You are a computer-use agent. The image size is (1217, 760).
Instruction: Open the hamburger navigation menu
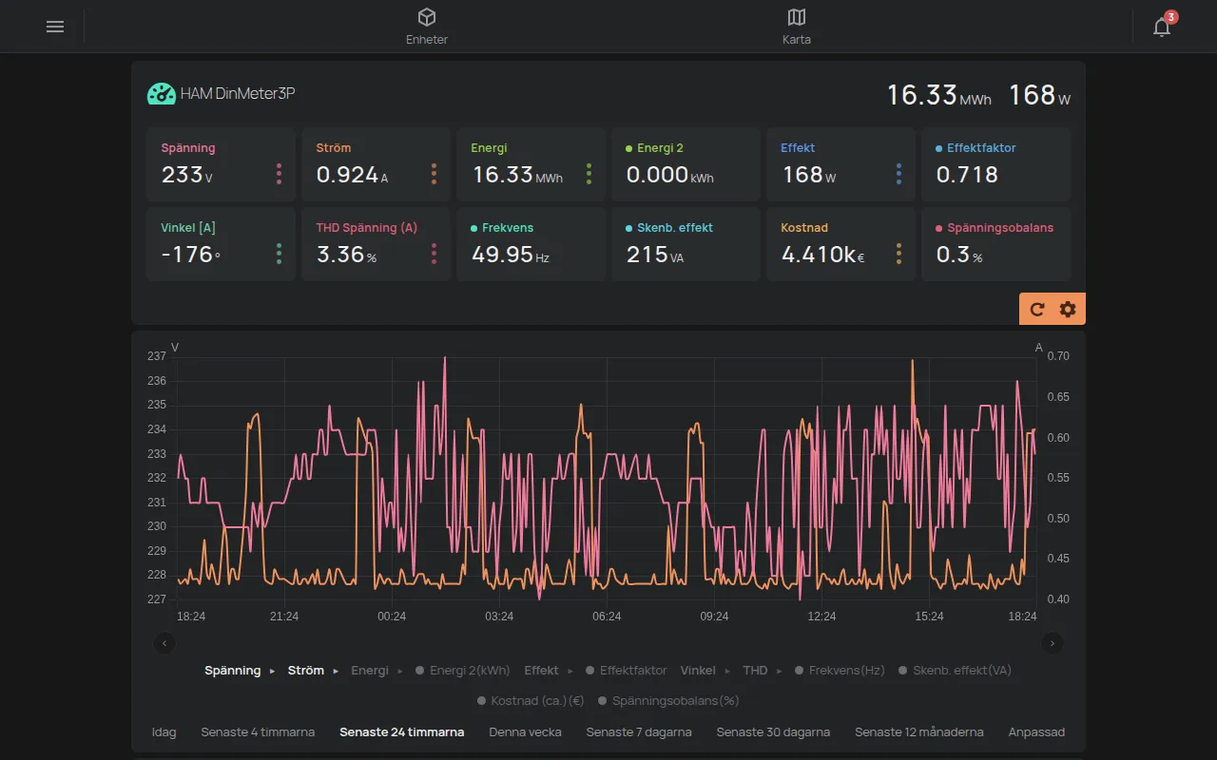[x=55, y=27]
